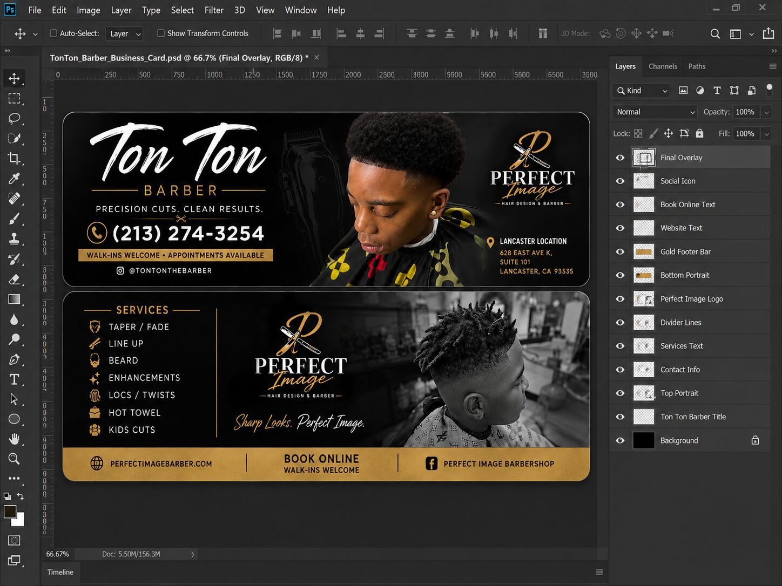Screen dimensions: 782x586
Task: Select the Lasso tool
Action: pyautogui.click(x=14, y=118)
